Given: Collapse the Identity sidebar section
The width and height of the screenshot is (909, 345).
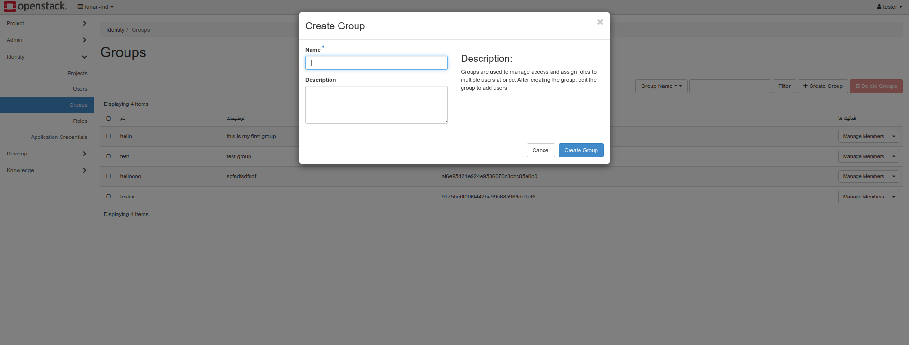Looking at the screenshot, I should click(84, 57).
